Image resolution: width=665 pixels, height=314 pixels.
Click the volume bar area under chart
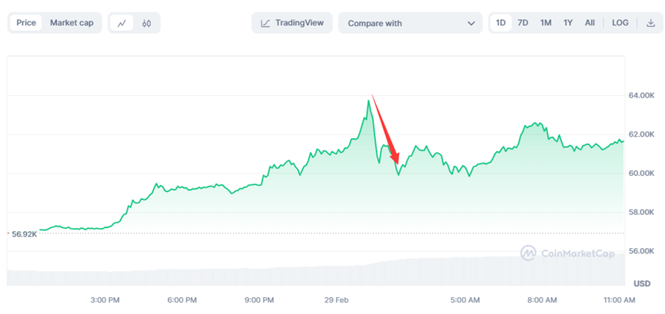(x=308, y=273)
